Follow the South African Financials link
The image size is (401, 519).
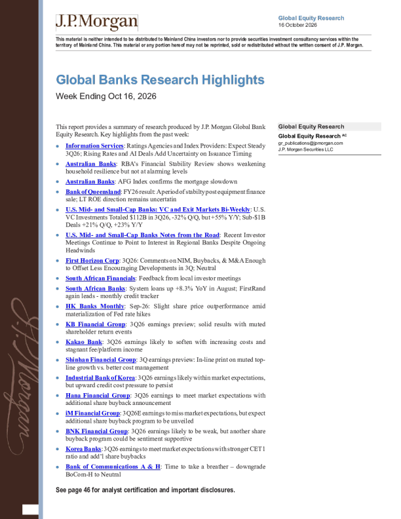(x=100, y=279)
